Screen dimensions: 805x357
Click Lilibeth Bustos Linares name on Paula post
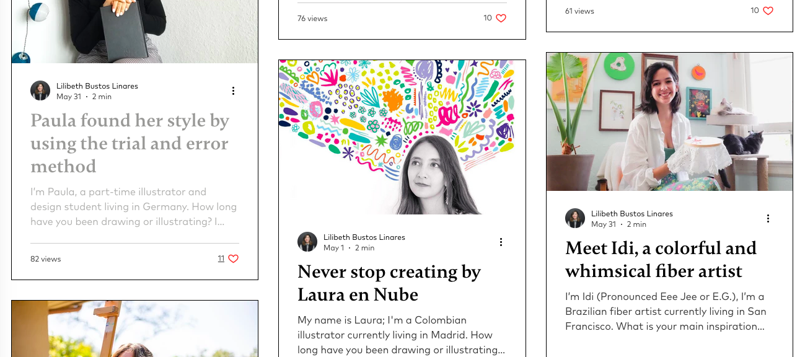tap(97, 86)
